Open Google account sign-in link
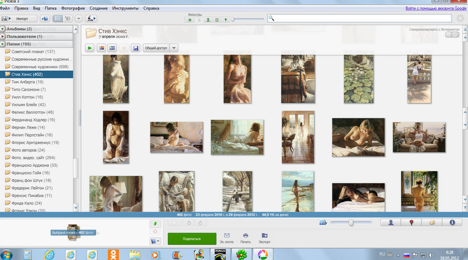Screen dimensions: 468x260 pos(436,8)
